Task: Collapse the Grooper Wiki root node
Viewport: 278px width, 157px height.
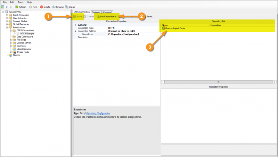Action: click(3, 12)
